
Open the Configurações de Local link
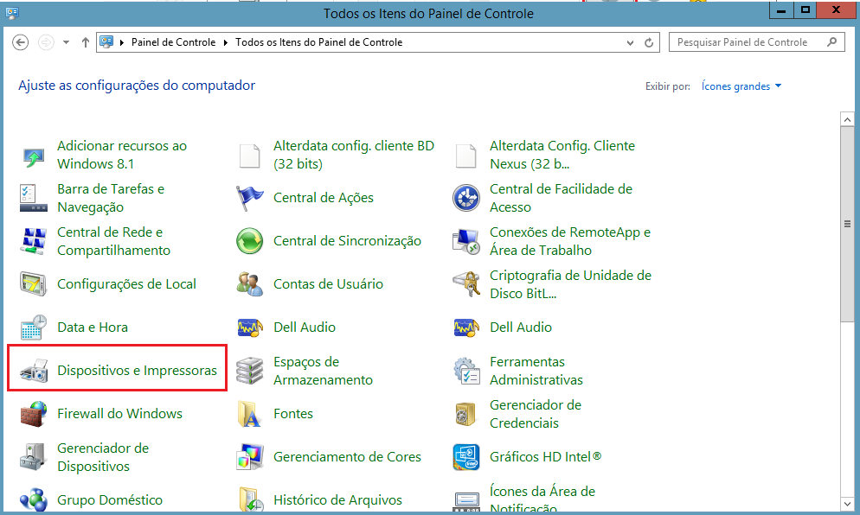pyautogui.click(x=126, y=283)
